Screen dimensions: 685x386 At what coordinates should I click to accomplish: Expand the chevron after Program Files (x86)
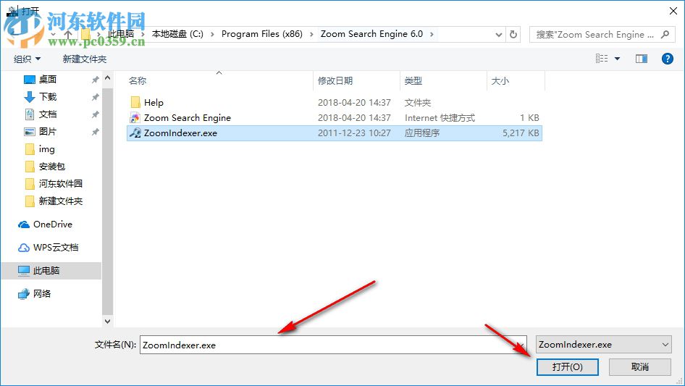311,34
